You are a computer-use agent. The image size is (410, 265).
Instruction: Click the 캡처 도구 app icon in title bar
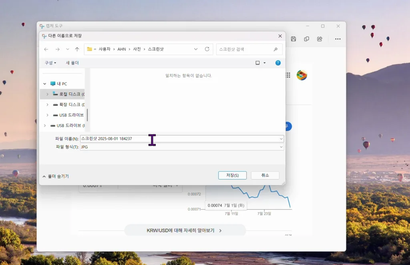point(42,26)
